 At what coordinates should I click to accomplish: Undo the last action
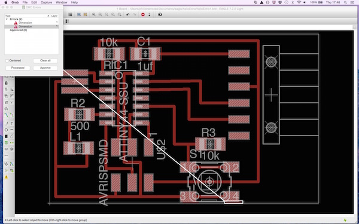pos(128,14)
